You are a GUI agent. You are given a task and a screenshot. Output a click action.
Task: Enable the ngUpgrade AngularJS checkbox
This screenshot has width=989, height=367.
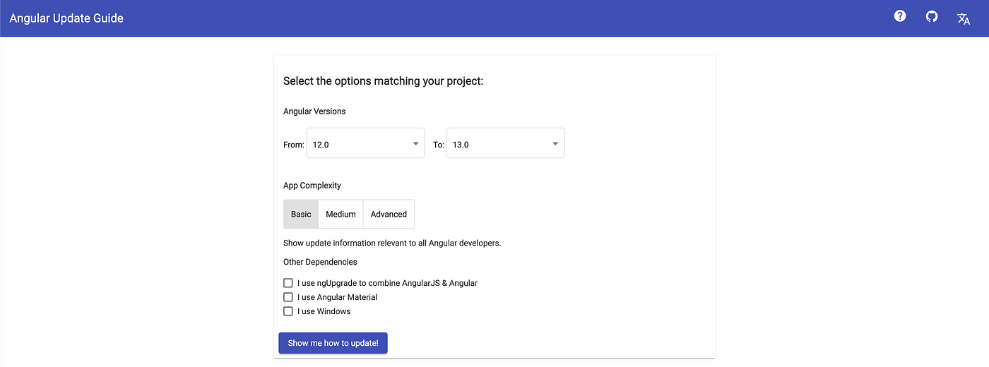pos(288,283)
